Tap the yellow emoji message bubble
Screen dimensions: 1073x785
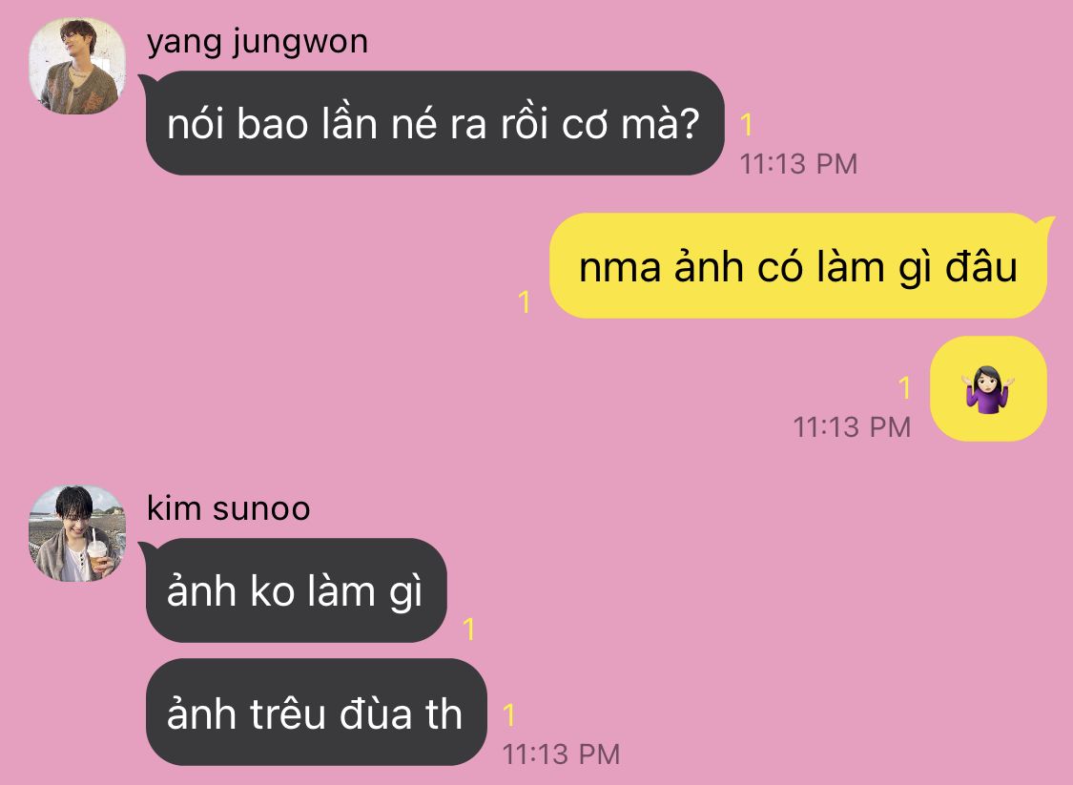[x=989, y=389]
